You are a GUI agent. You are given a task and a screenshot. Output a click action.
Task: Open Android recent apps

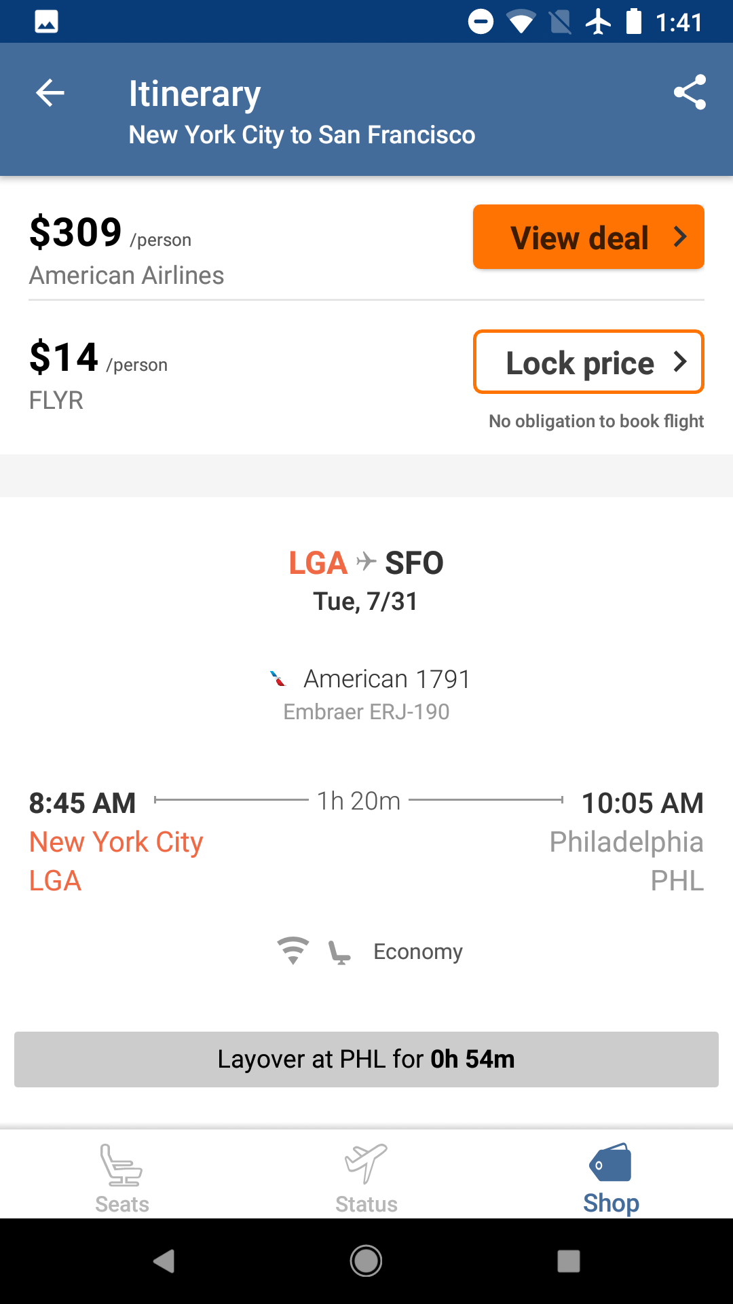[568, 1261]
